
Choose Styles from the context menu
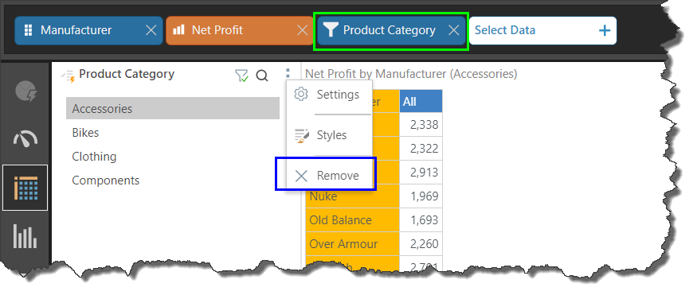329,135
